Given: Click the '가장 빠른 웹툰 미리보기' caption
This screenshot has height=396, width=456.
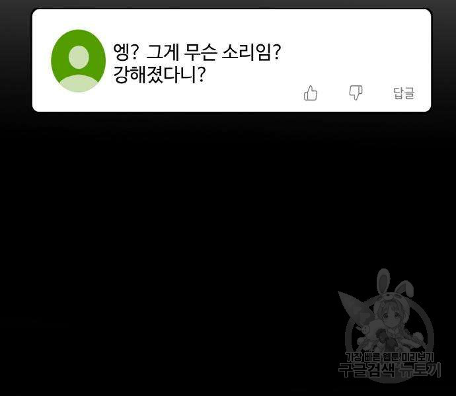Looking at the screenshot, I should coord(389,357).
